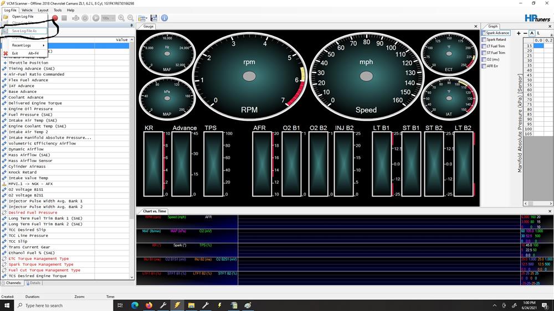Open the layout folder dropdown icon

[142, 18]
